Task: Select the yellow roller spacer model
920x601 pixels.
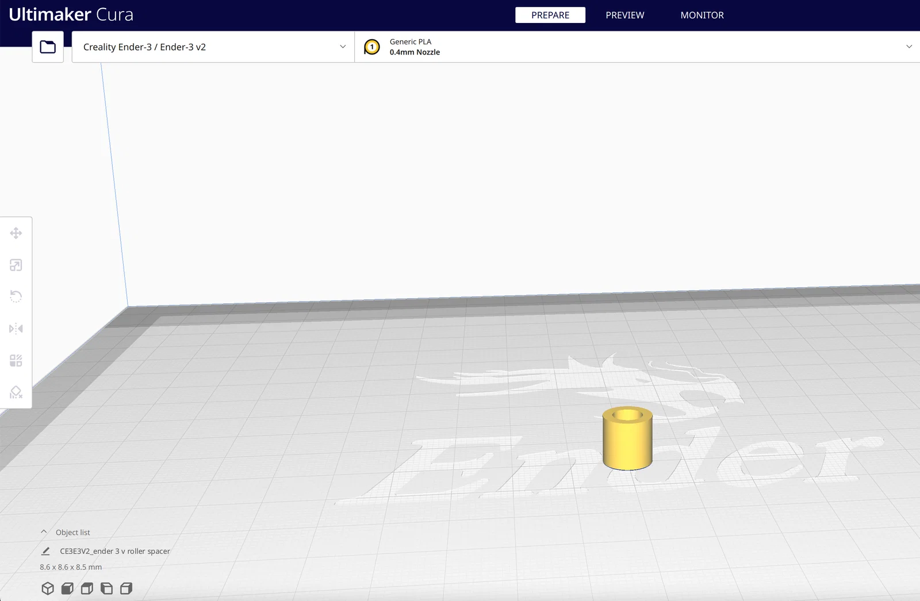Action: click(627, 439)
